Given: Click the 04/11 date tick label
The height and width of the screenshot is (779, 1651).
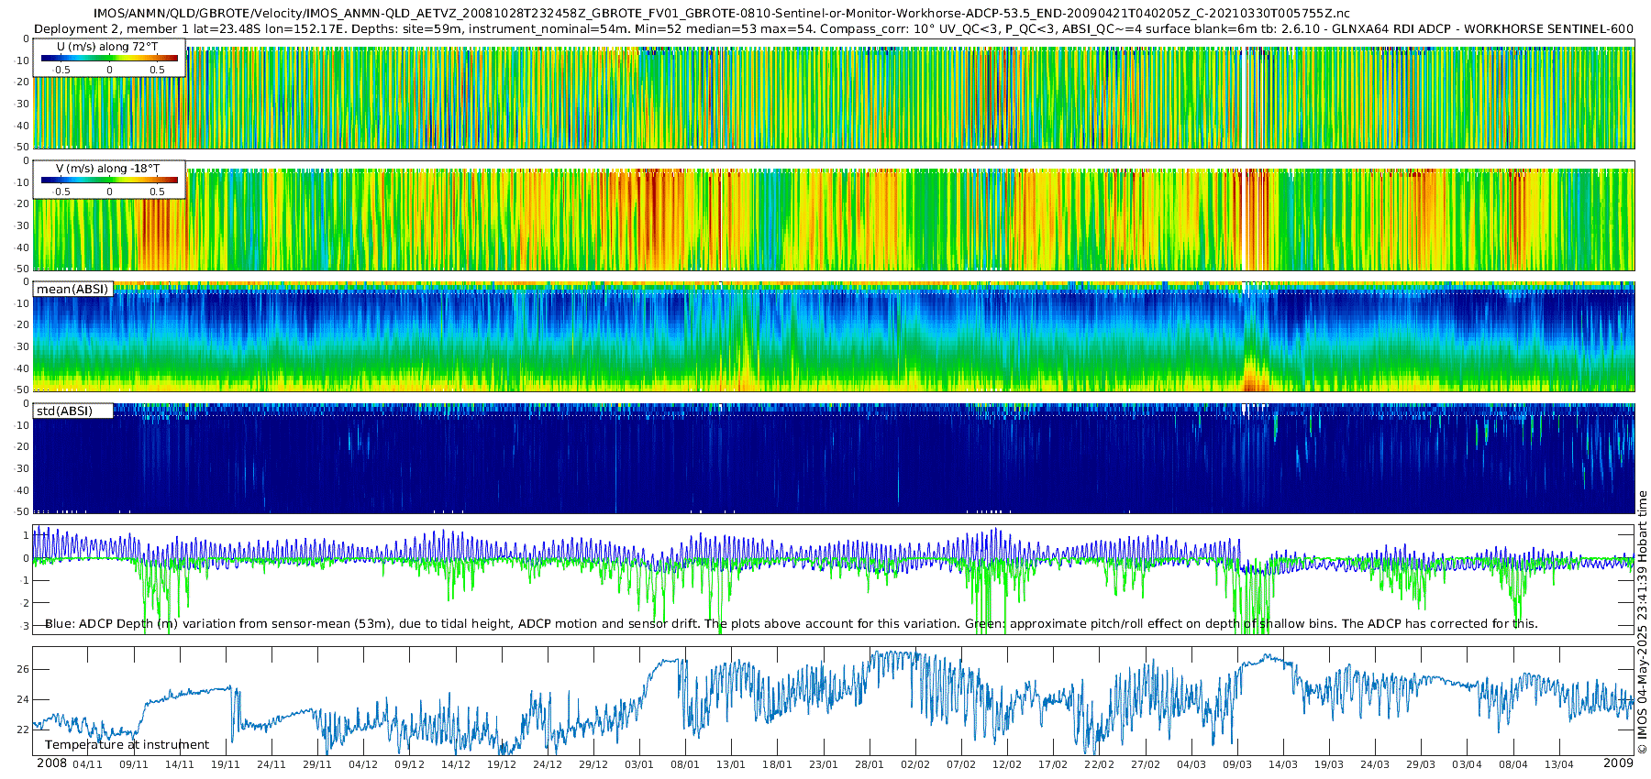Looking at the screenshot, I should click(x=87, y=764).
